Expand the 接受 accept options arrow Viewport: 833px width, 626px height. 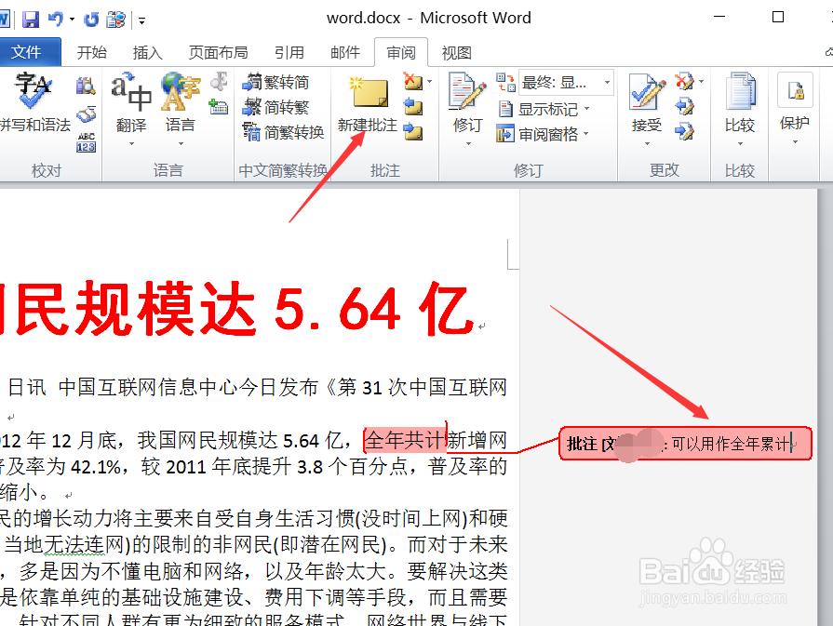tap(647, 143)
